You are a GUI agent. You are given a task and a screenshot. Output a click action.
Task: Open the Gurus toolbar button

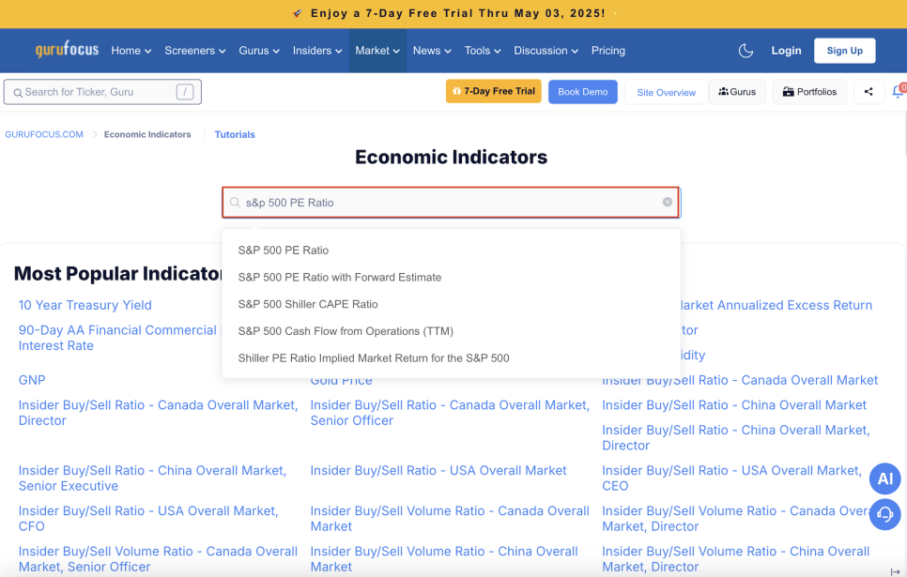[x=737, y=92]
